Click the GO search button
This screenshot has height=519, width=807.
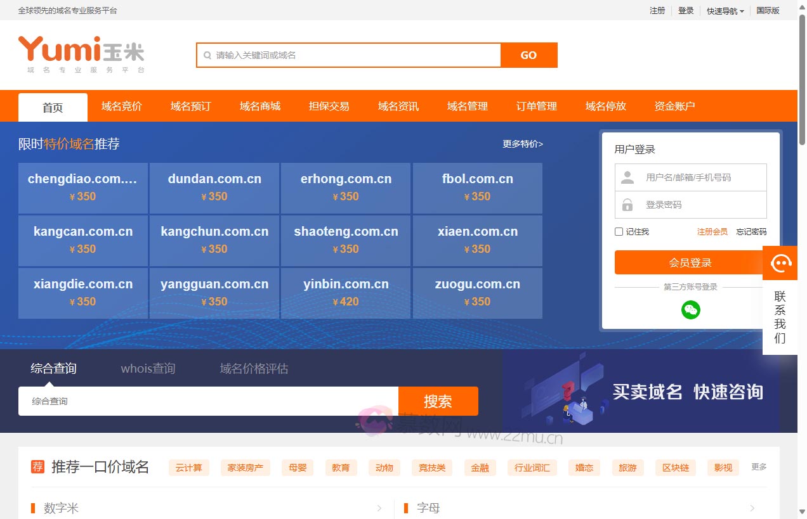[x=528, y=55]
